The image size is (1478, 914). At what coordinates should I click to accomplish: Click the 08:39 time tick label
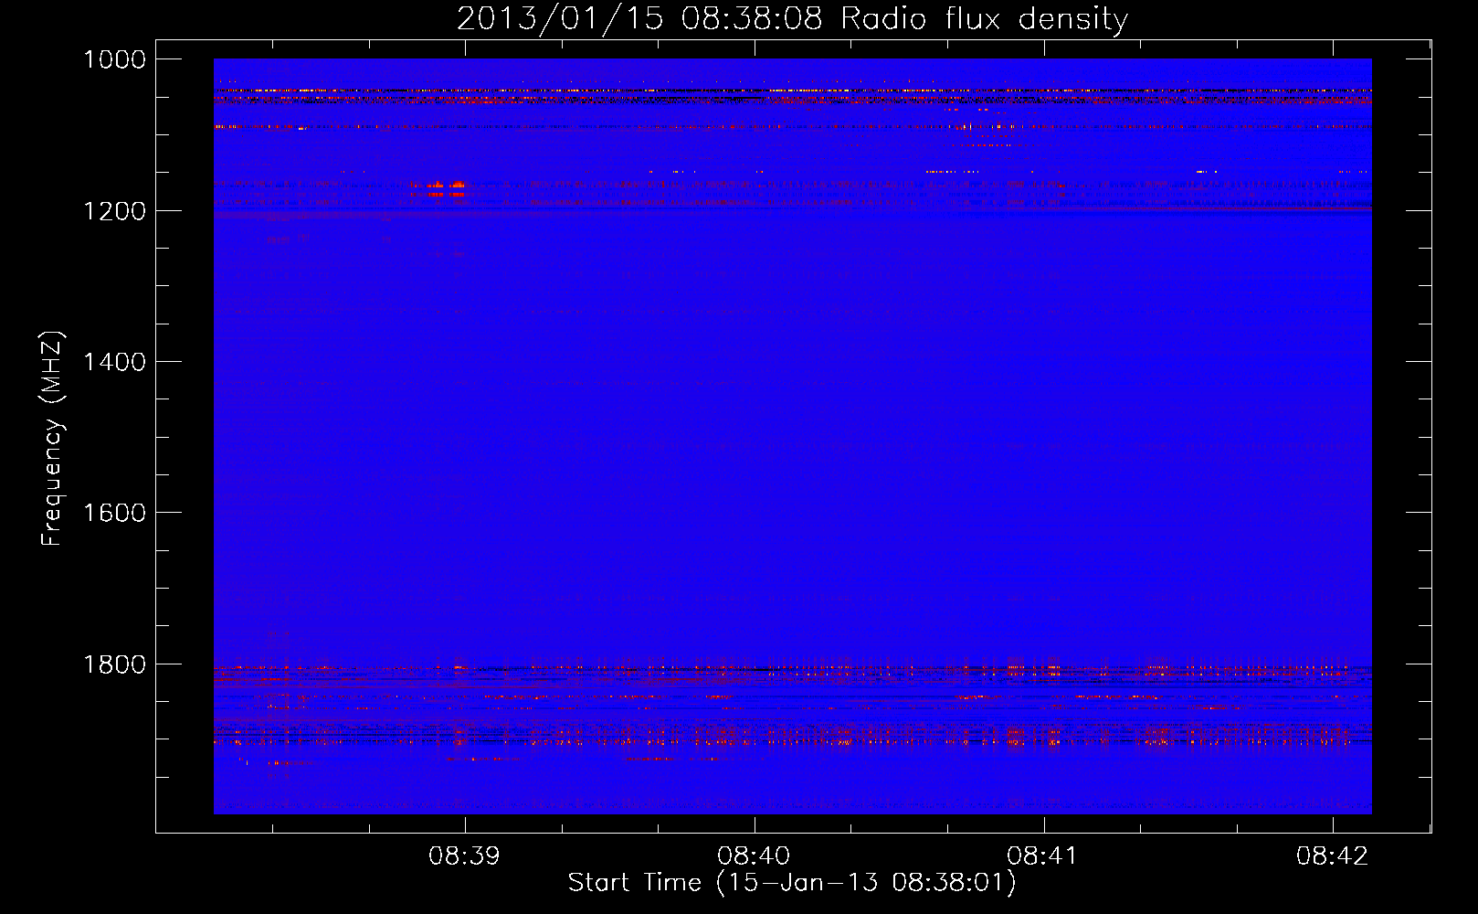point(464,856)
